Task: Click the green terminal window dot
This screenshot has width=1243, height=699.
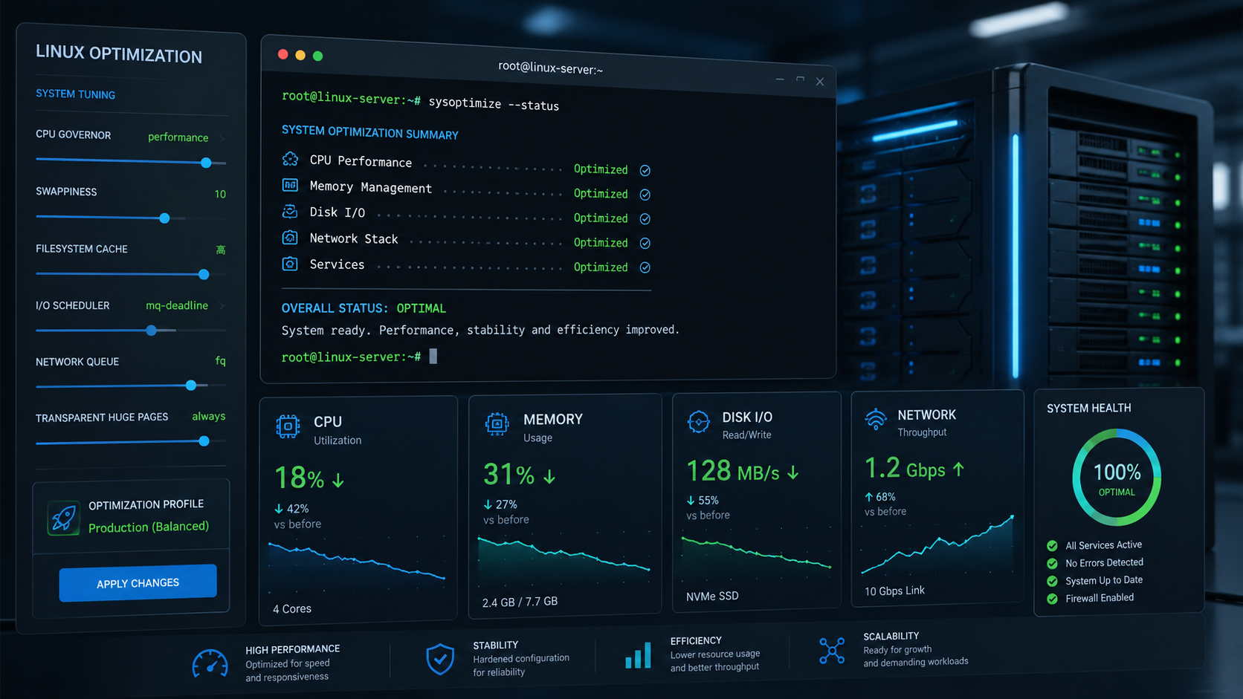Action: 317,56
